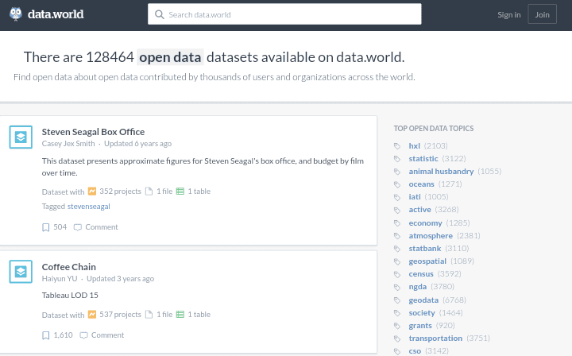
Task: Open the animal husbandry topic
Action: point(441,172)
